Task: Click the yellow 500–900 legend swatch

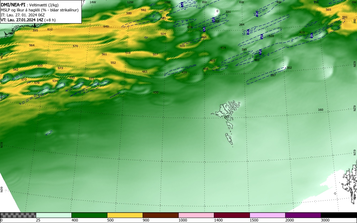Action: pyautogui.click(x=125, y=215)
